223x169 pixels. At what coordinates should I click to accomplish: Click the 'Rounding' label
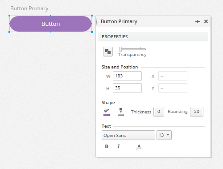(178, 112)
